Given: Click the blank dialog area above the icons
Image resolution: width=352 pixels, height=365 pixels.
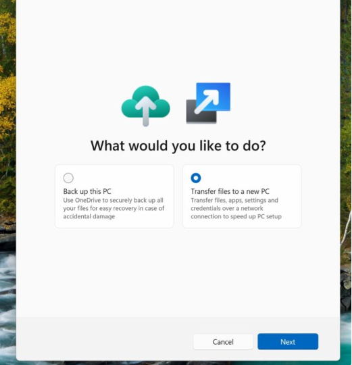Looking at the screenshot, I should 178,40.
